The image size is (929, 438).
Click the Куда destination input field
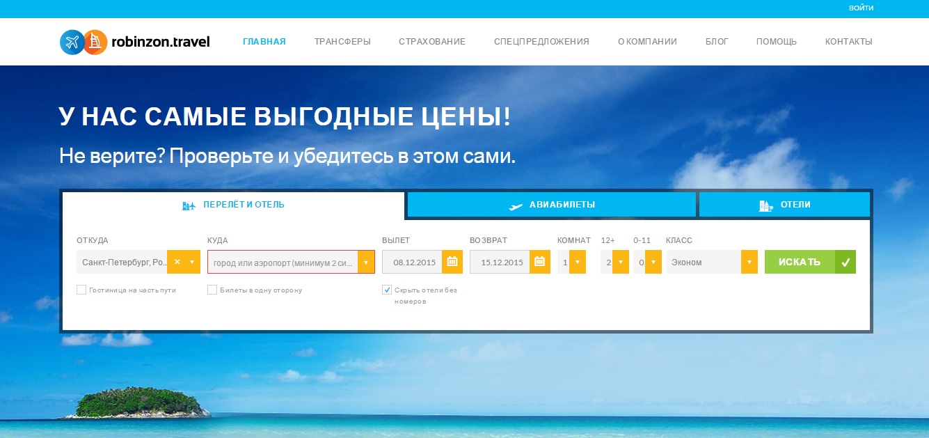(x=282, y=263)
